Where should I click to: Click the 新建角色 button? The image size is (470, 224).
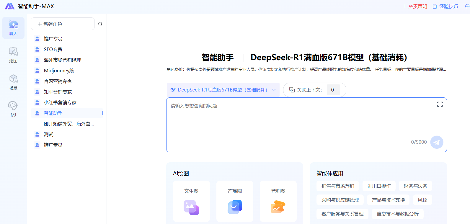pos(63,24)
